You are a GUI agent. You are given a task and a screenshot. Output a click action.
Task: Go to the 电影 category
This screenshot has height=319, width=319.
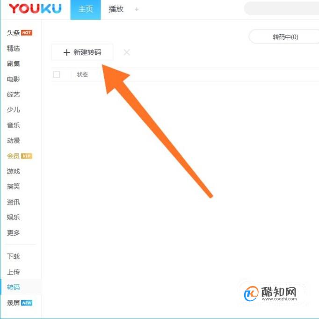pos(14,79)
